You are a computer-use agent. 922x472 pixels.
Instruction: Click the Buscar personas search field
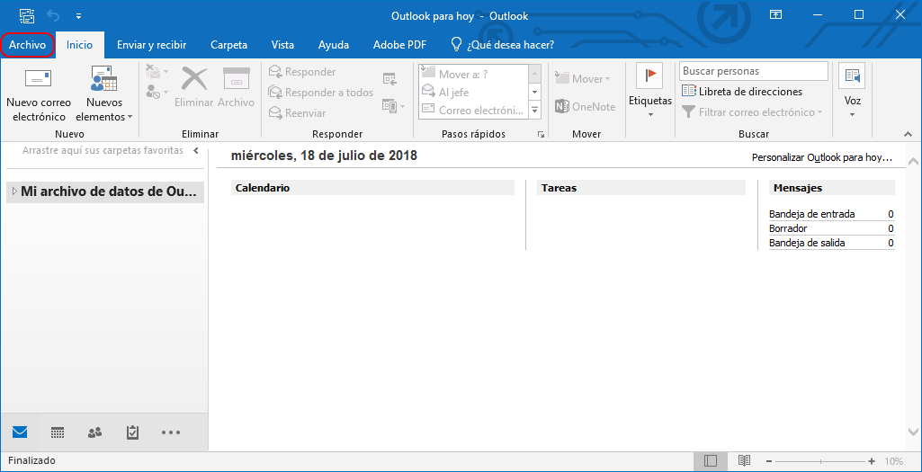(x=753, y=71)
